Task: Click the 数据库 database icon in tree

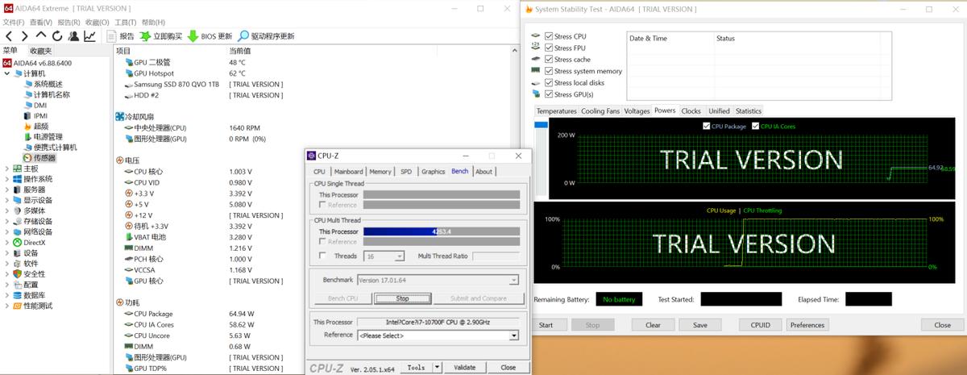Action: (x=17, y=295)
